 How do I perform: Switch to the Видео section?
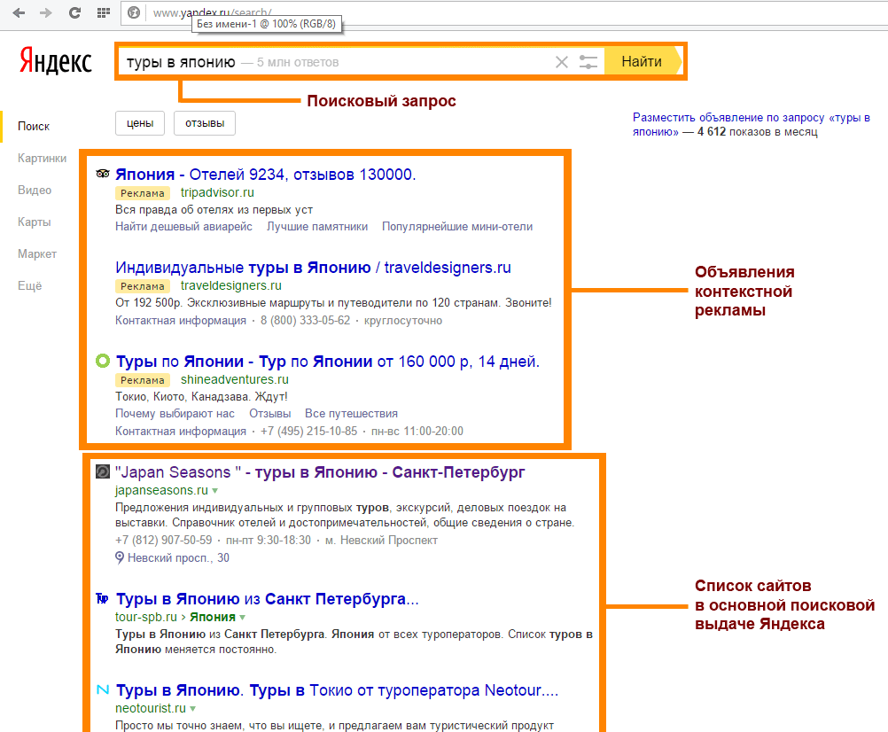pos(35,191)
